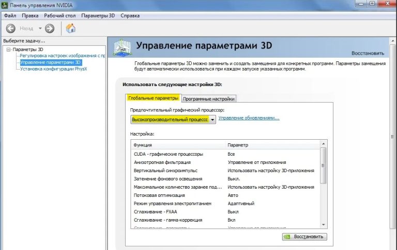The image size is (397, 250).
Task: Select Потоковая оптимизация row
Action: (225, 195)
